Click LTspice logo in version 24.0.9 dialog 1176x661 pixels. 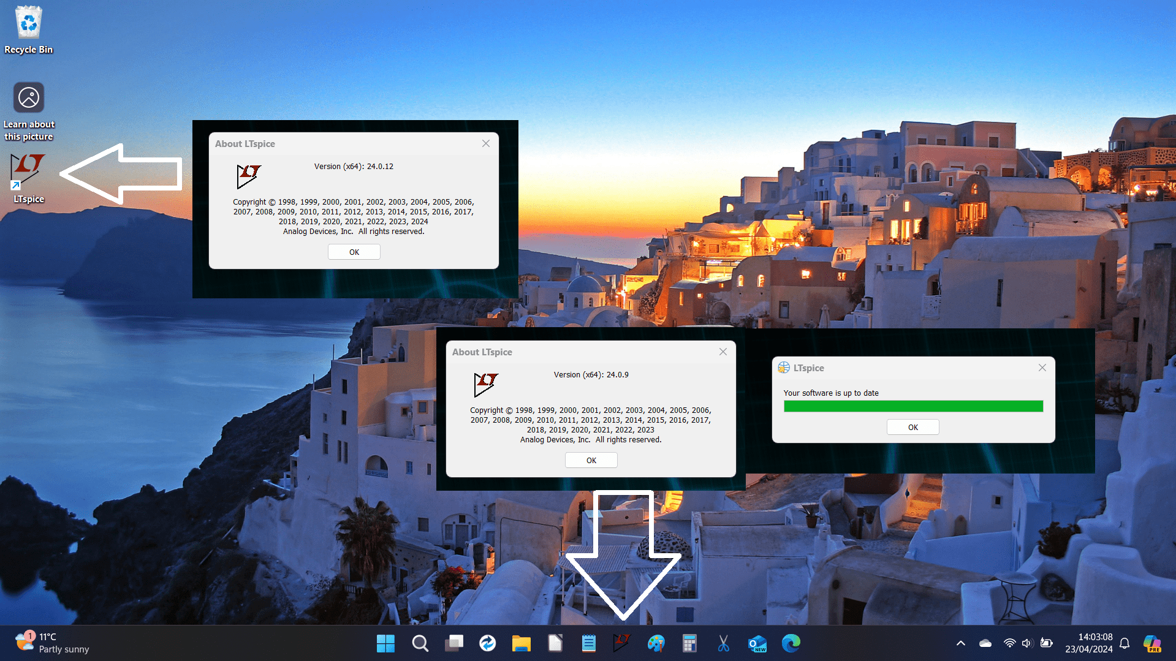[x=486, y=384]
